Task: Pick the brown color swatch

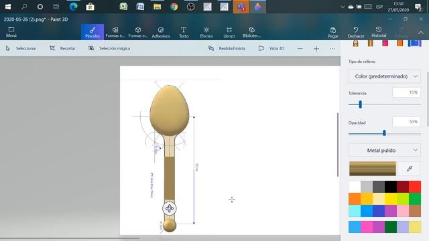Action: coord(415,211)
